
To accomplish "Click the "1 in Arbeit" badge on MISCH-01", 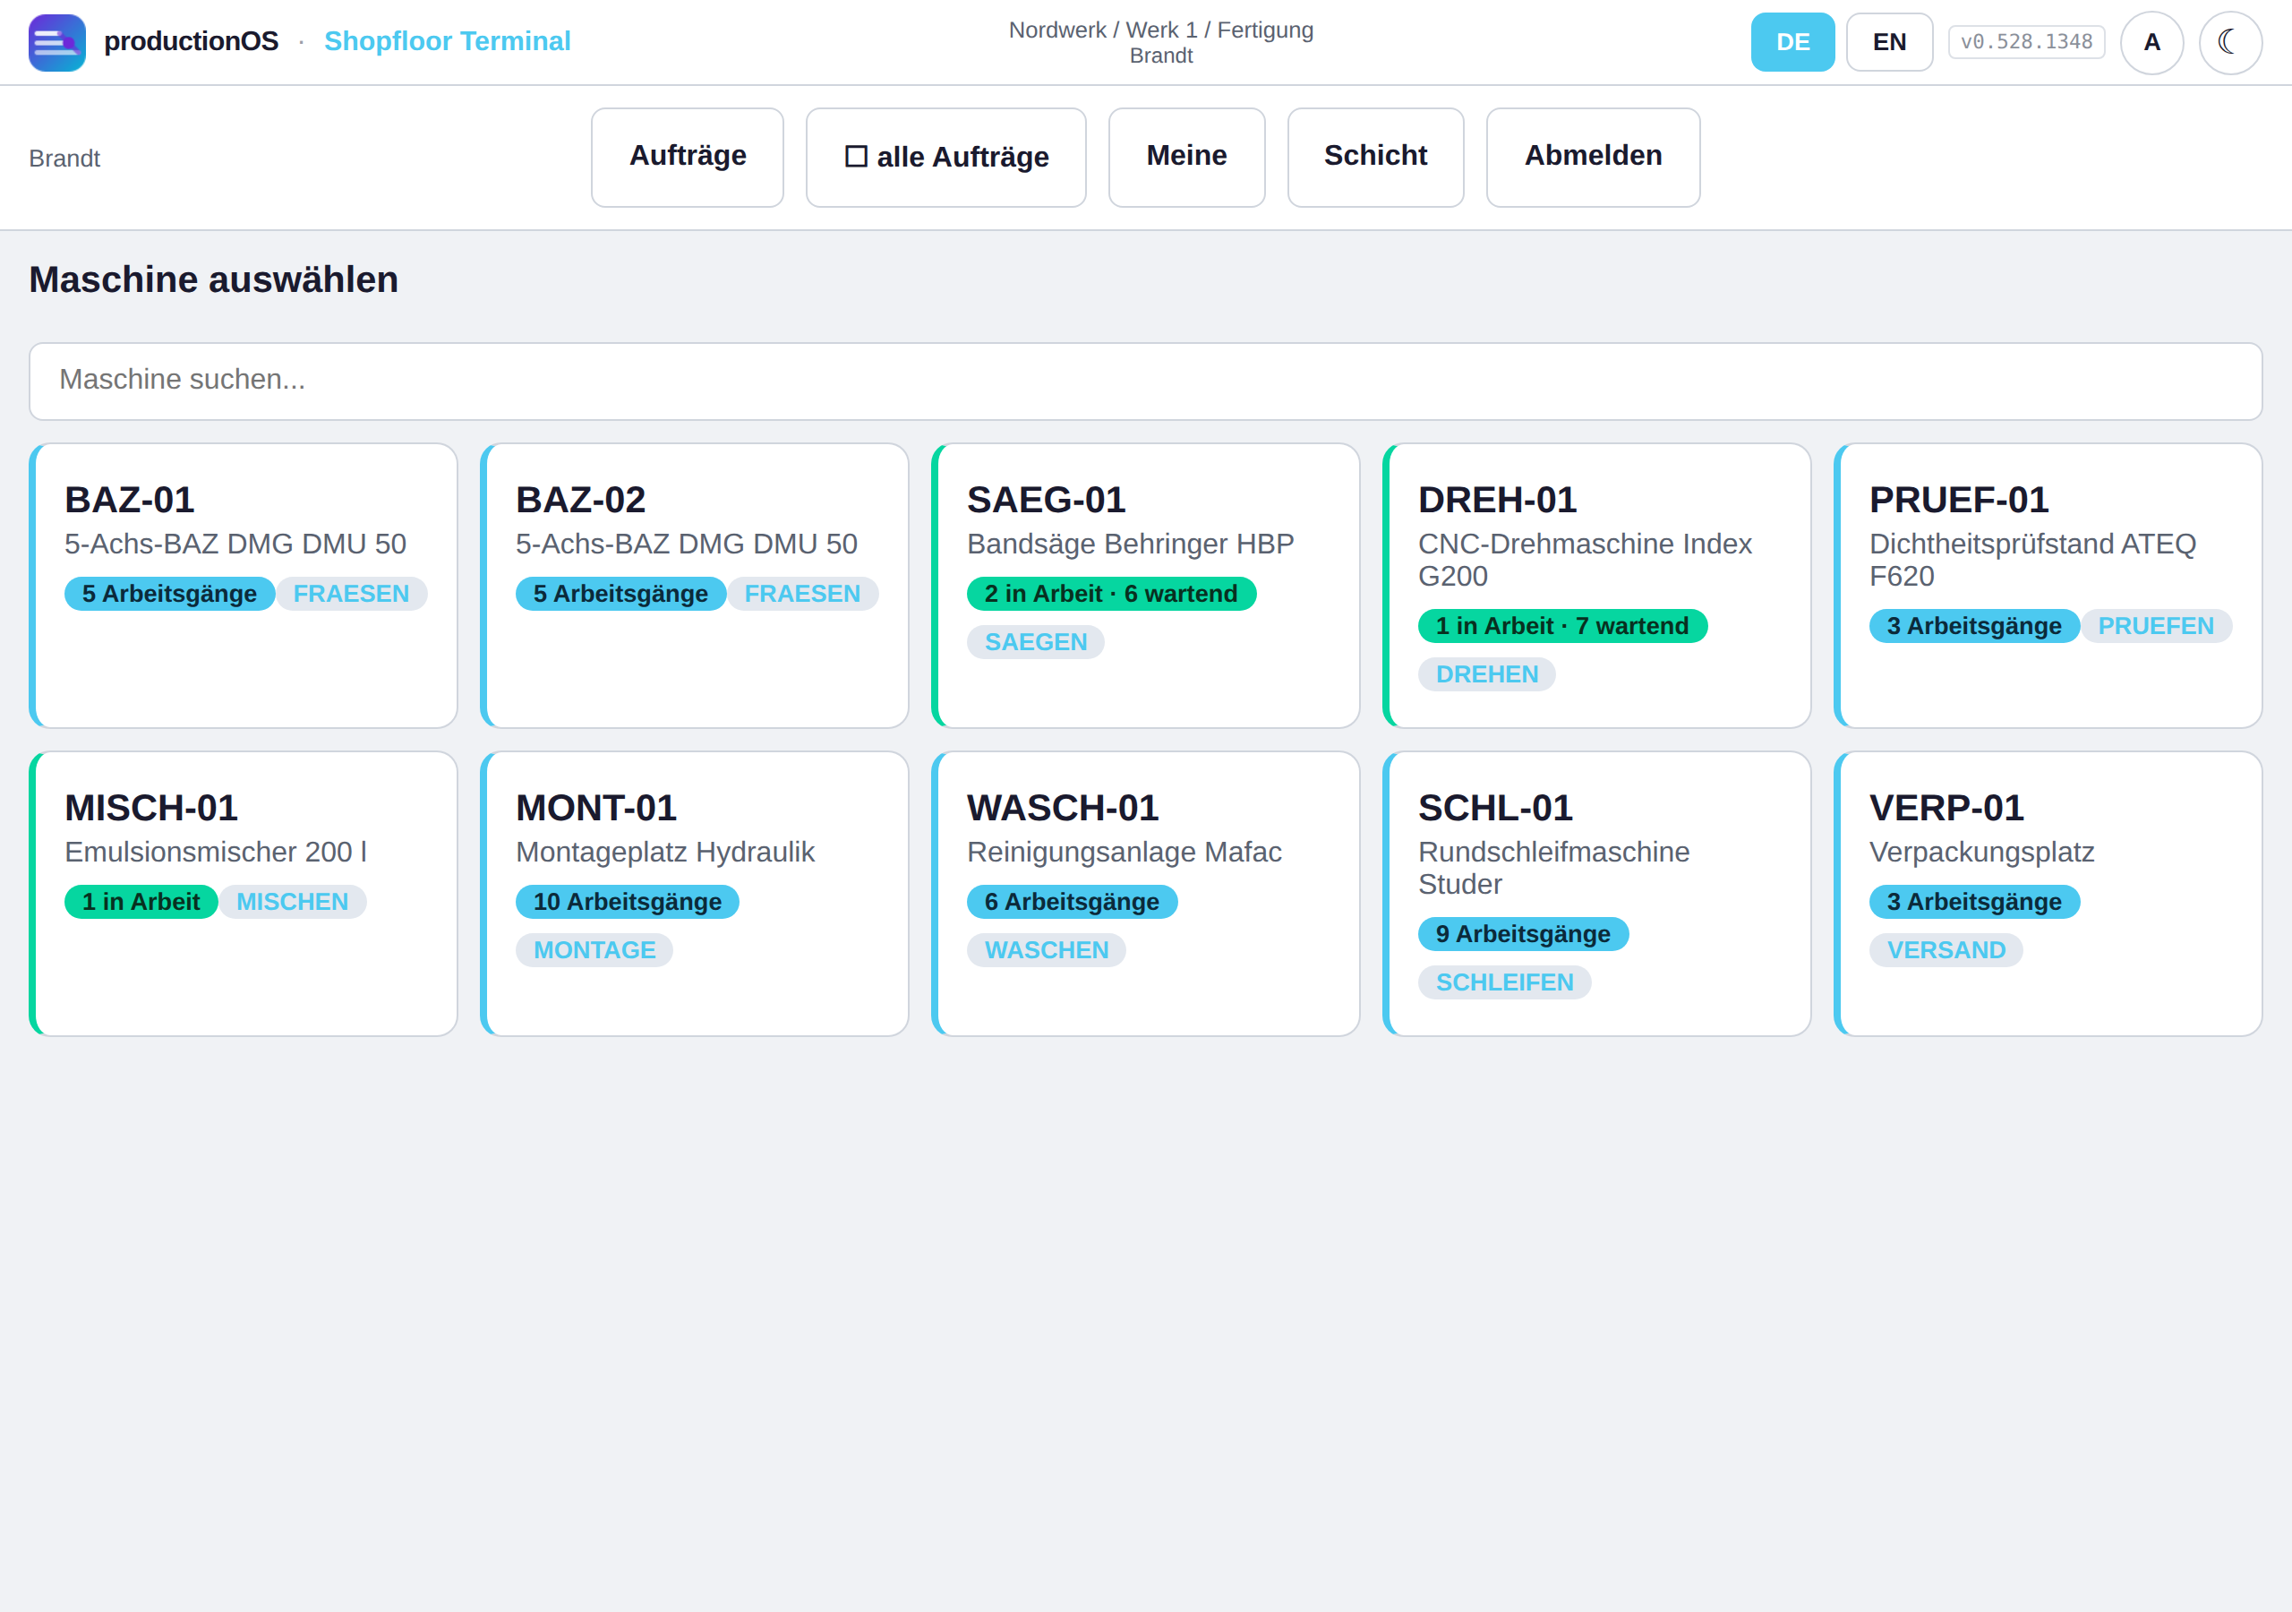I will [x=141, y=901].
